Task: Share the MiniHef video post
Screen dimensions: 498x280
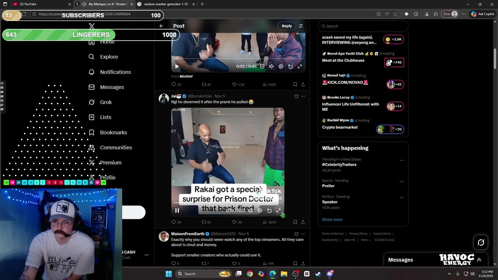Action: [x=303, y=84]
